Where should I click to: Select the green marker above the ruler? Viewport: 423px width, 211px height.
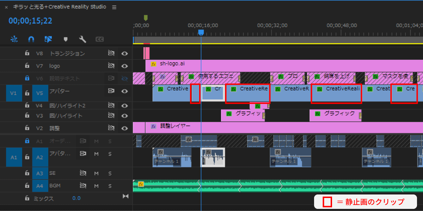pyautogui.click(x=146, y=18)
